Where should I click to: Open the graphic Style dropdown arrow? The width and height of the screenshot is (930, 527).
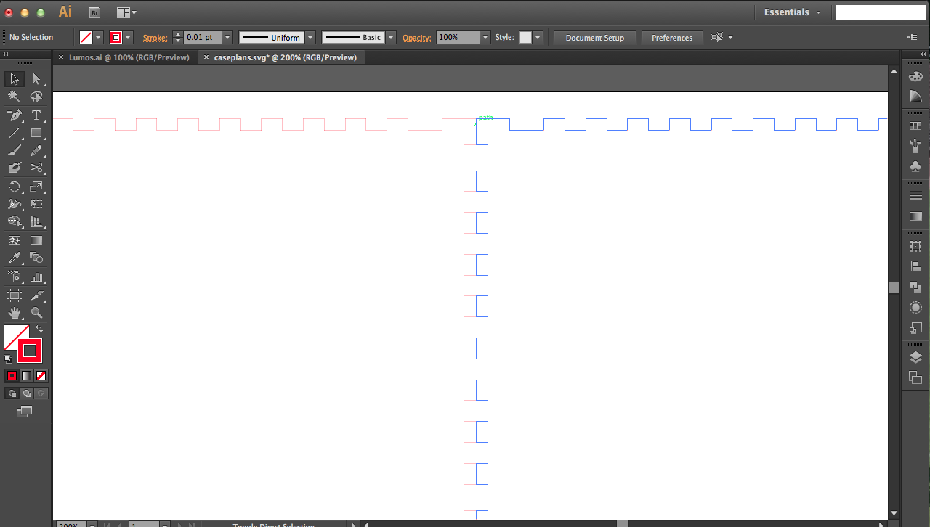click(537, 38)
